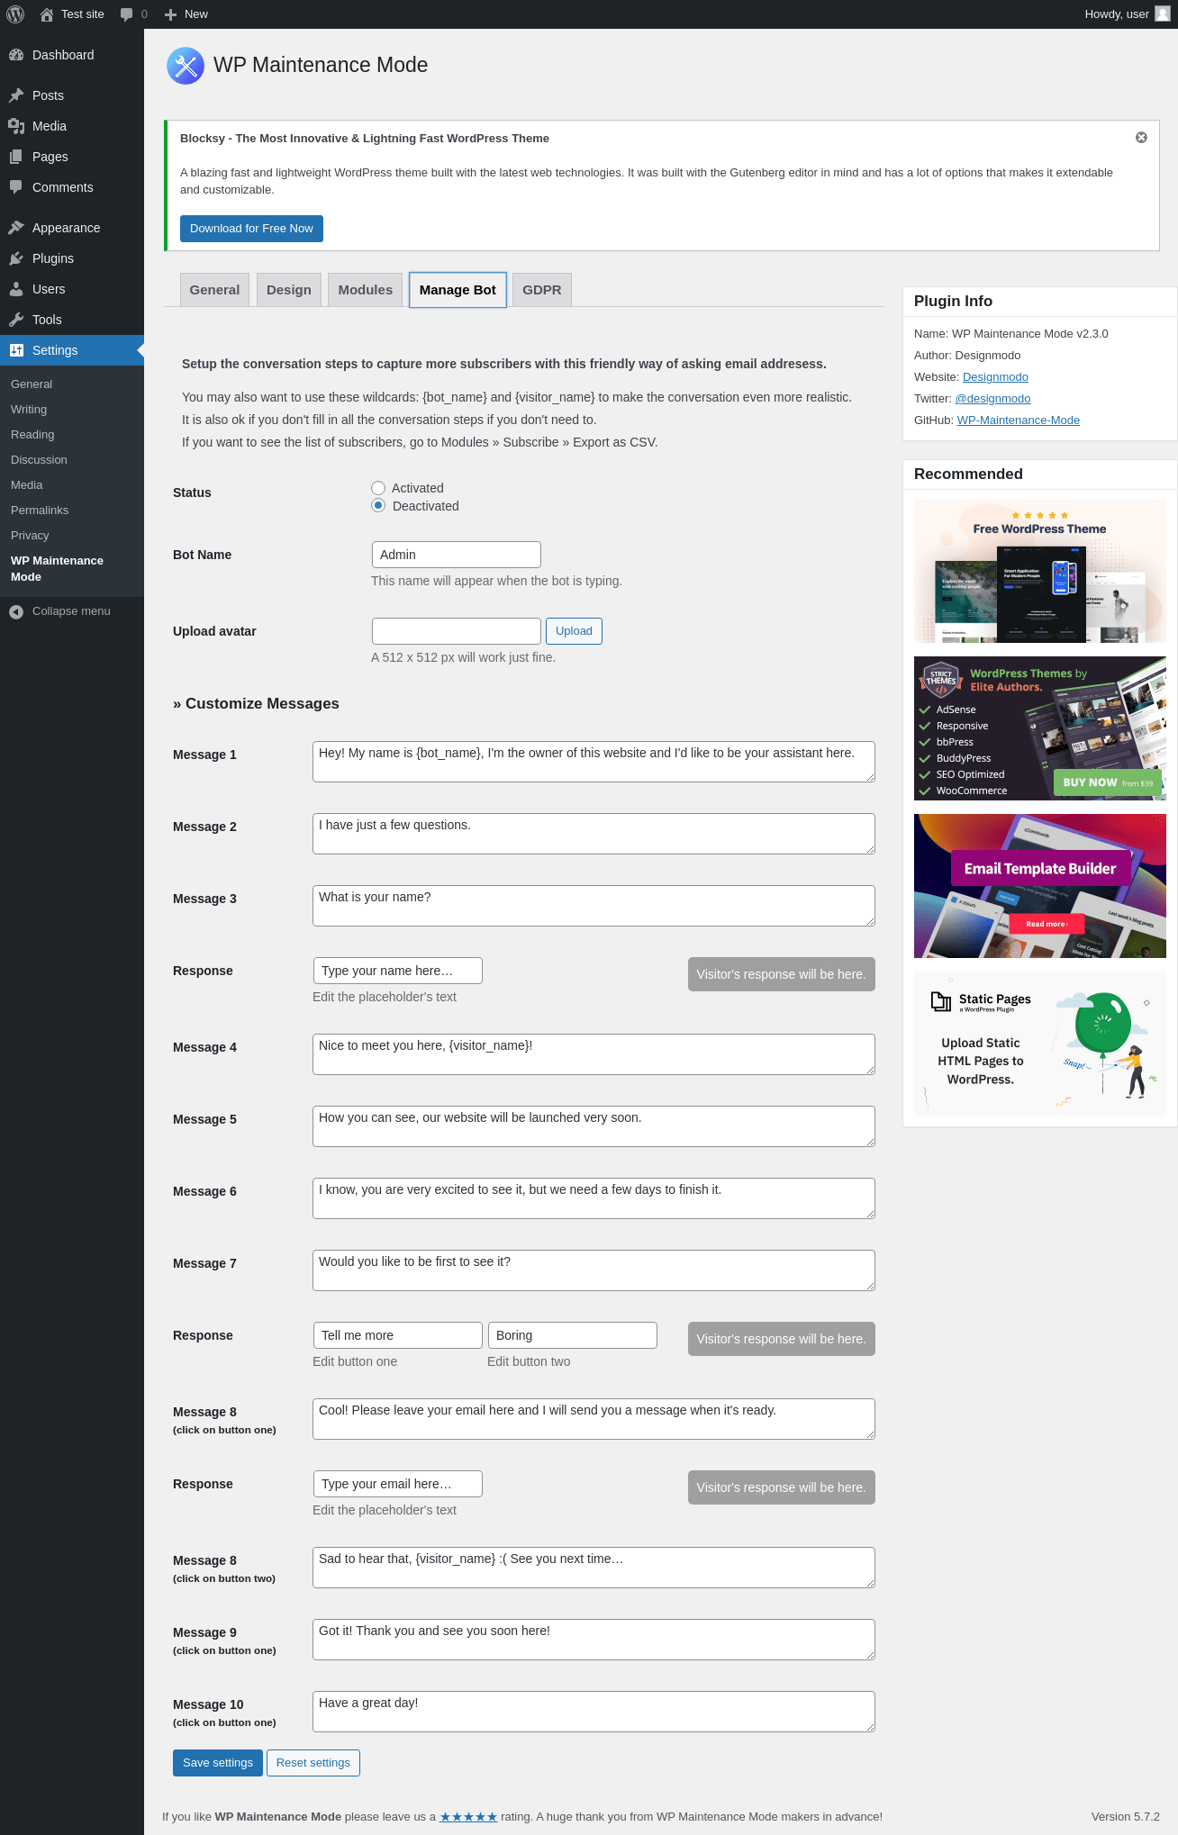Open Pages in sidebar
Viewport: 1178px width, 1835px height.
coord(72,157)
